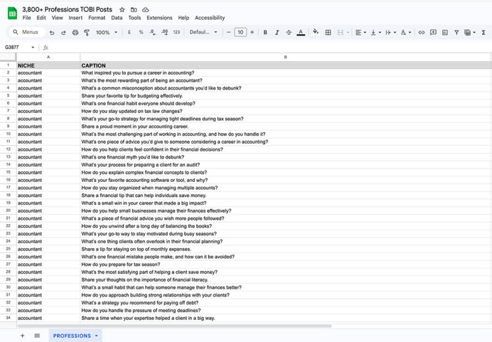Toggle strikethrough formatting

pyautogui.click(x=288, y=33)
